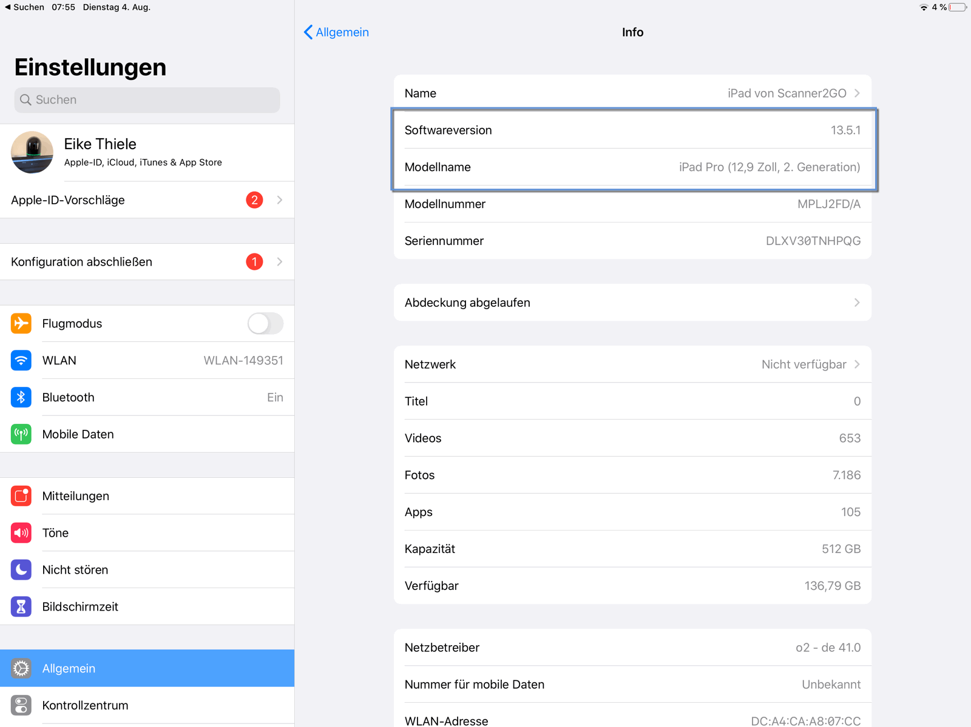Open Mobile Daten settings

click(x=147, y=434)
